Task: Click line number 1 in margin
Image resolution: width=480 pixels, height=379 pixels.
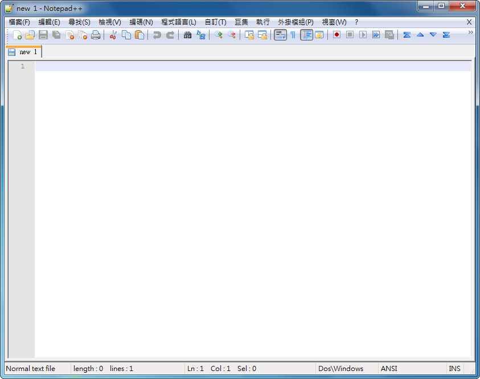Action: tap(22, 66)
